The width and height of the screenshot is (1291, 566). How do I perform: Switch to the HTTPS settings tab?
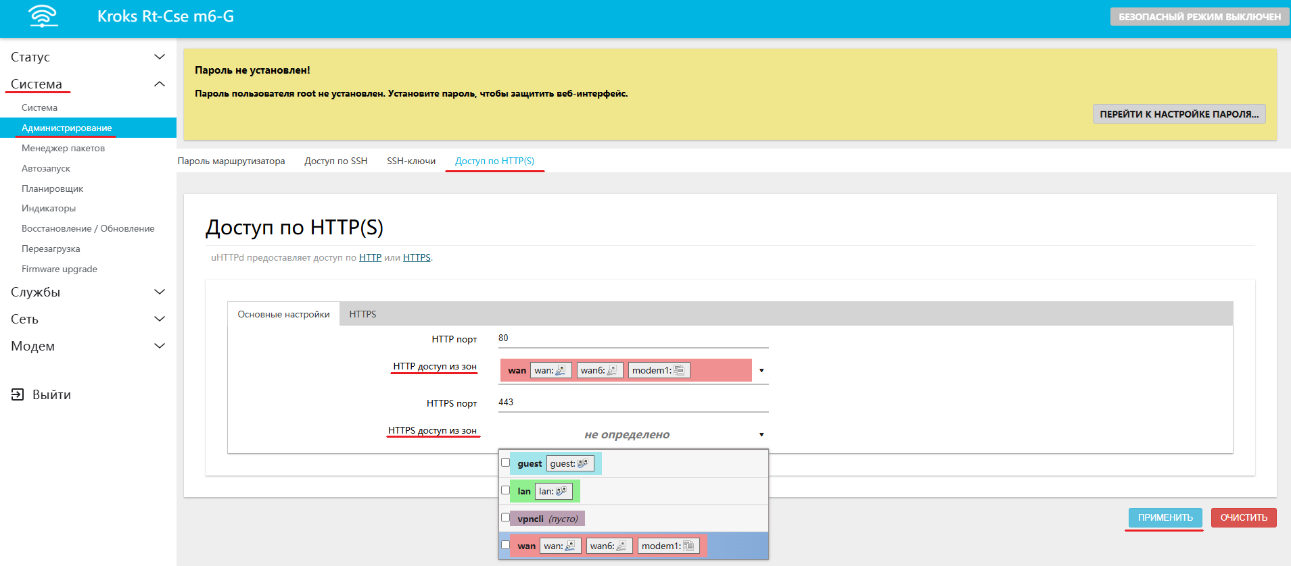coord(362,314)
